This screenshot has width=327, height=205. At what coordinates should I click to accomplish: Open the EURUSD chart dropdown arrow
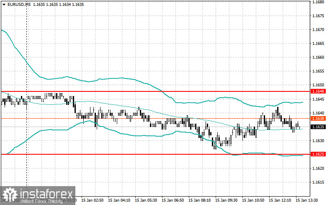coord(4,4)
